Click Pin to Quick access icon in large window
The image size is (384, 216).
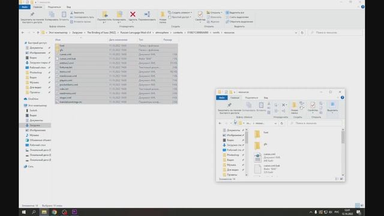32,14
